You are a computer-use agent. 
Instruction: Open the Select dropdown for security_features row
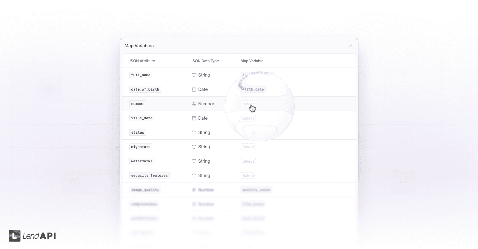(x=248, y=175)
